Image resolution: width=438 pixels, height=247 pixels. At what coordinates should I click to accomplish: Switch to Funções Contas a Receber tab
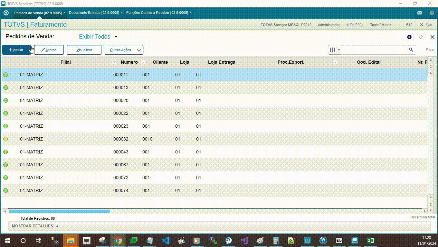pos(157,13)
